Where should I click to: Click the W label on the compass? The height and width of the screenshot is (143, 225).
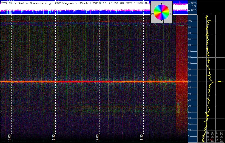click(152, 14)
